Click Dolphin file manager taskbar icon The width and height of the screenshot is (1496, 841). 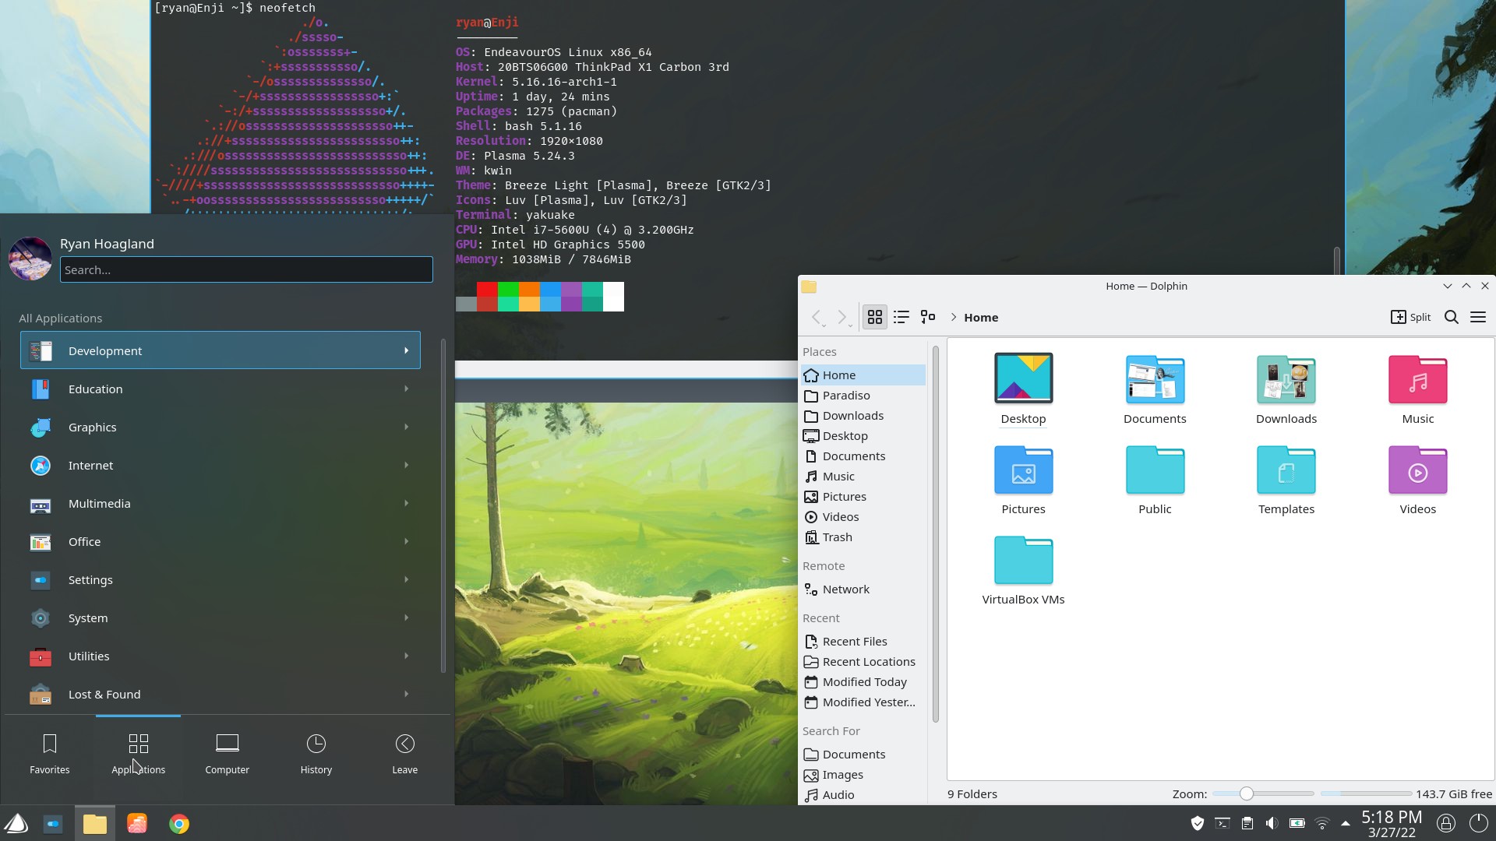(x=95, y=823)
